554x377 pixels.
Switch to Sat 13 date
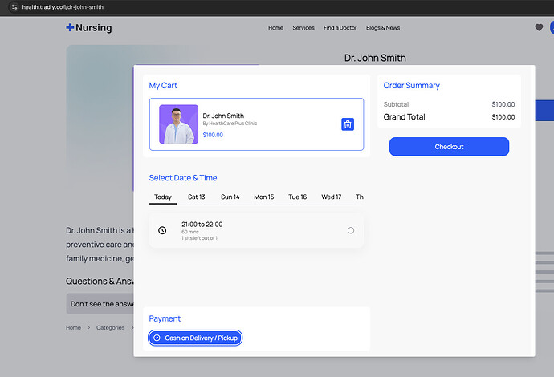pyautogui.click(x=197, y=197)
